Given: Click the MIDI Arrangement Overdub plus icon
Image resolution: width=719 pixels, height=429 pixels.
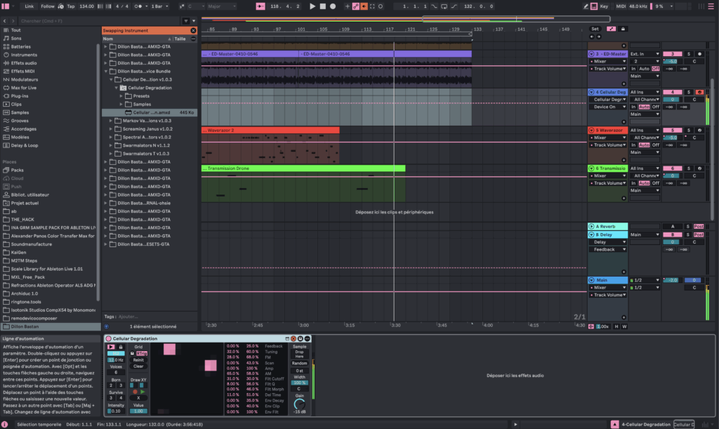Looking at the screenshot, I should pyautogui.click(x=347, y=6).
